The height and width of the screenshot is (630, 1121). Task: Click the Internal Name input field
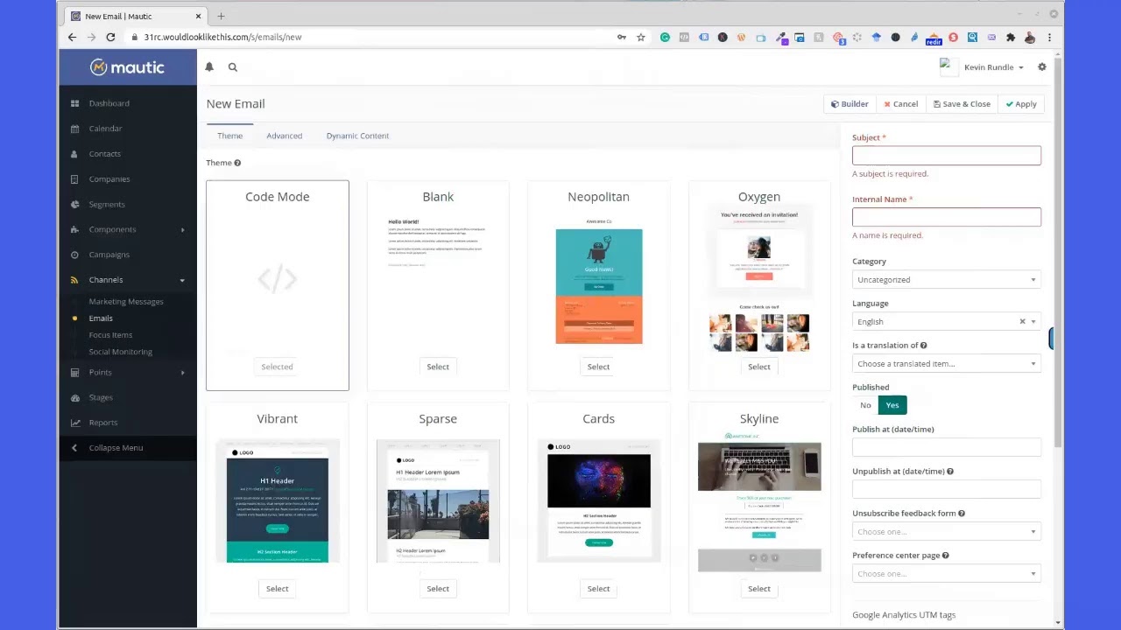click(947, 217)
